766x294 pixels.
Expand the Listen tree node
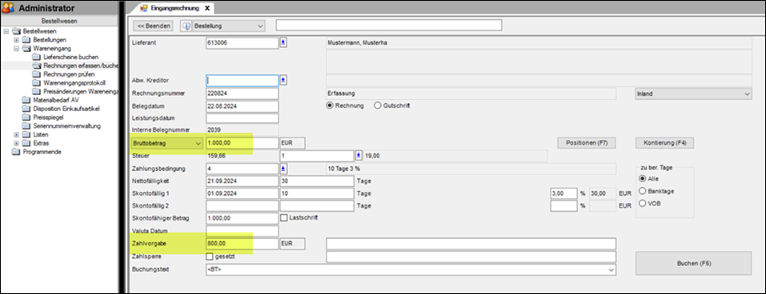[x=16, y=134]
